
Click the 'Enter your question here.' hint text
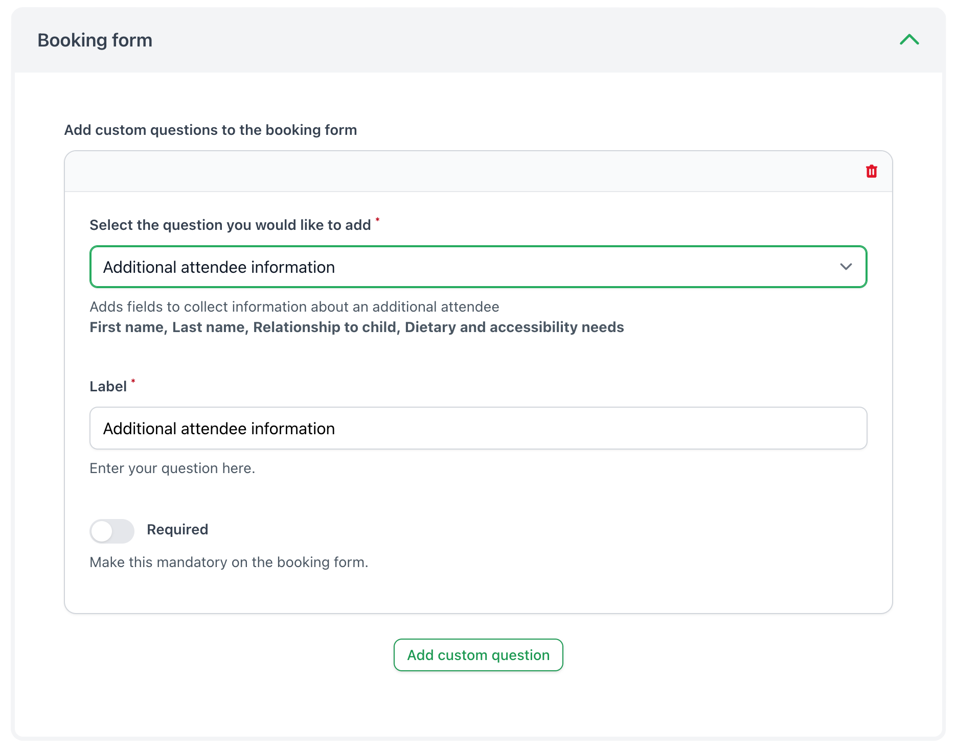coord(172,468)
